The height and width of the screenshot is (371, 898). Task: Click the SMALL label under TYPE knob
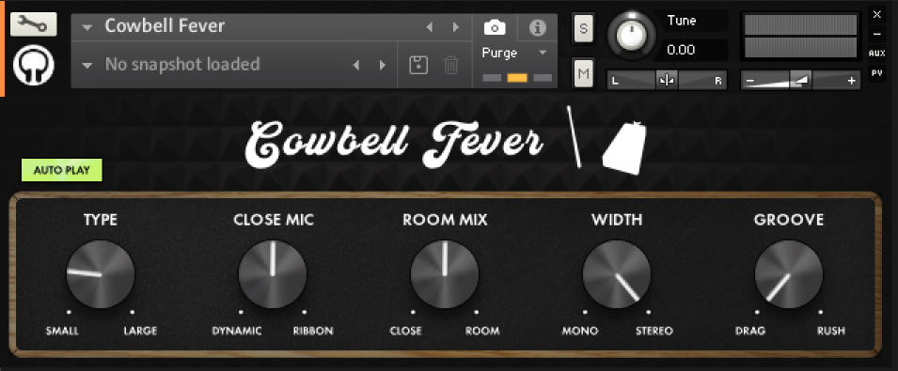(62, 331)
